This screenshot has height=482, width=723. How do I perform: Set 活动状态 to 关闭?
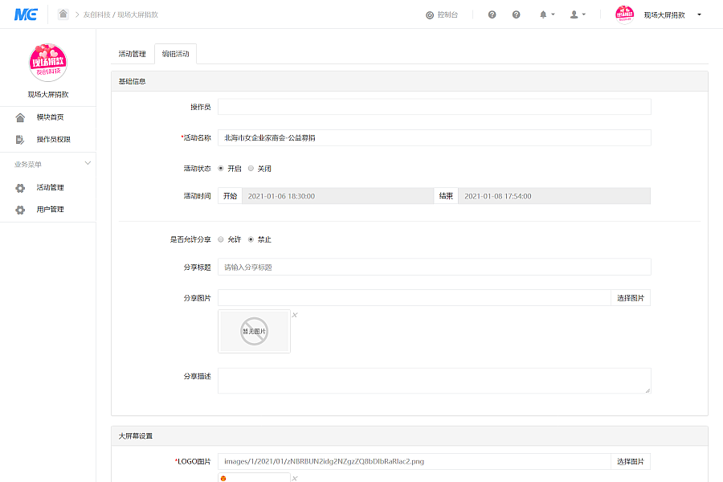251,169
